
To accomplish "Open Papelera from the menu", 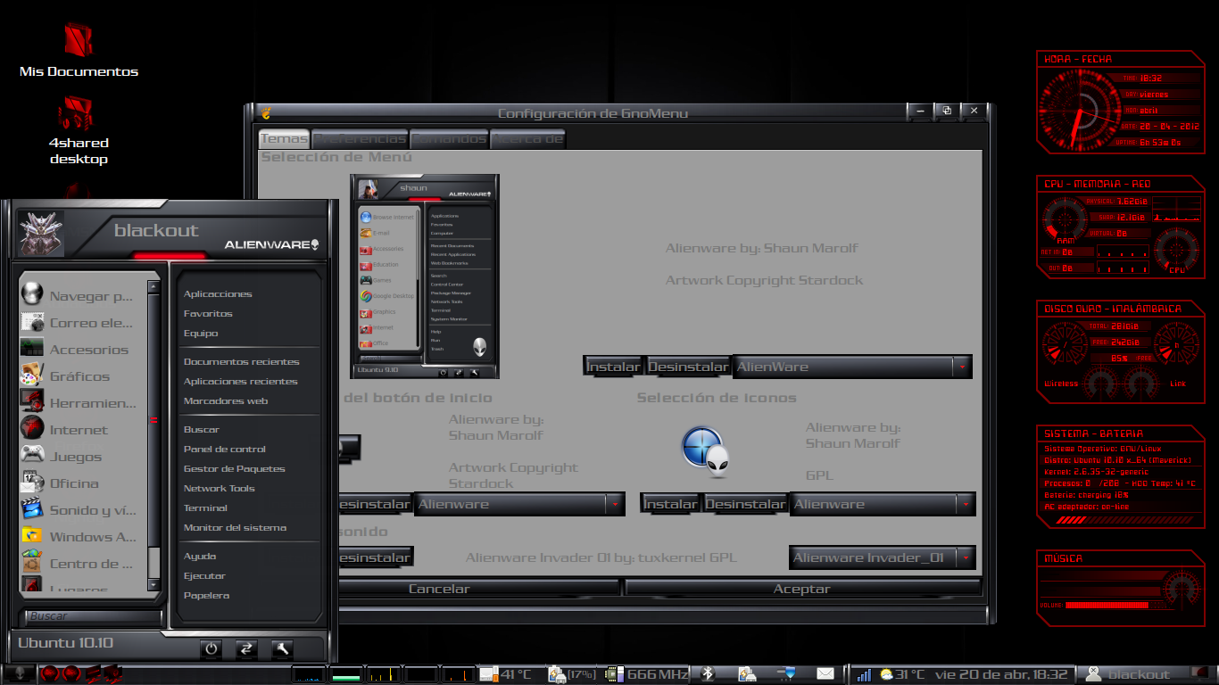I will (x=207, y=596).
